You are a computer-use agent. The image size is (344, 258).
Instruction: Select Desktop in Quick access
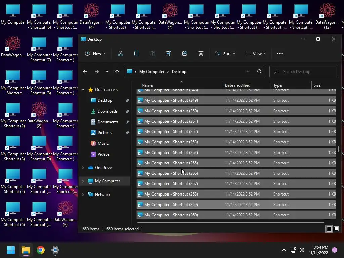(105, 100)
